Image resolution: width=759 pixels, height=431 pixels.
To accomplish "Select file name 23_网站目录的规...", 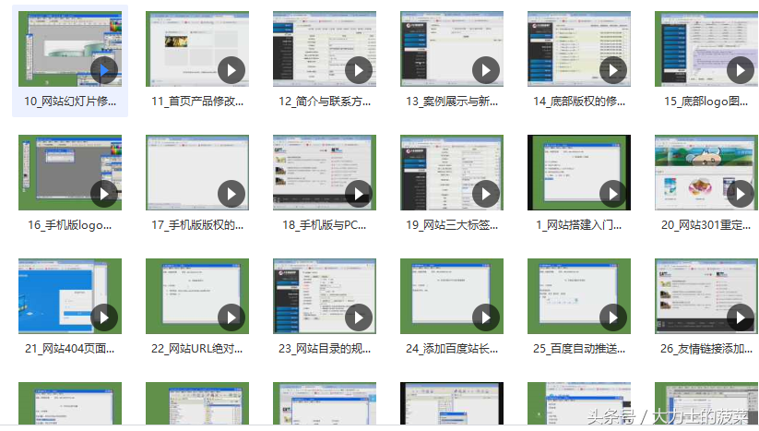I will (325, 348).
